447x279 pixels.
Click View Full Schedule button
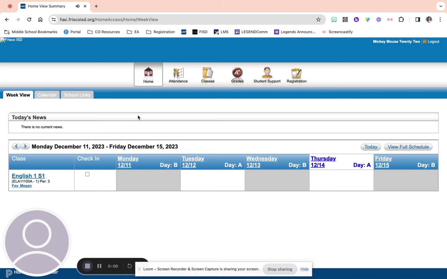(x=408, y=147)
